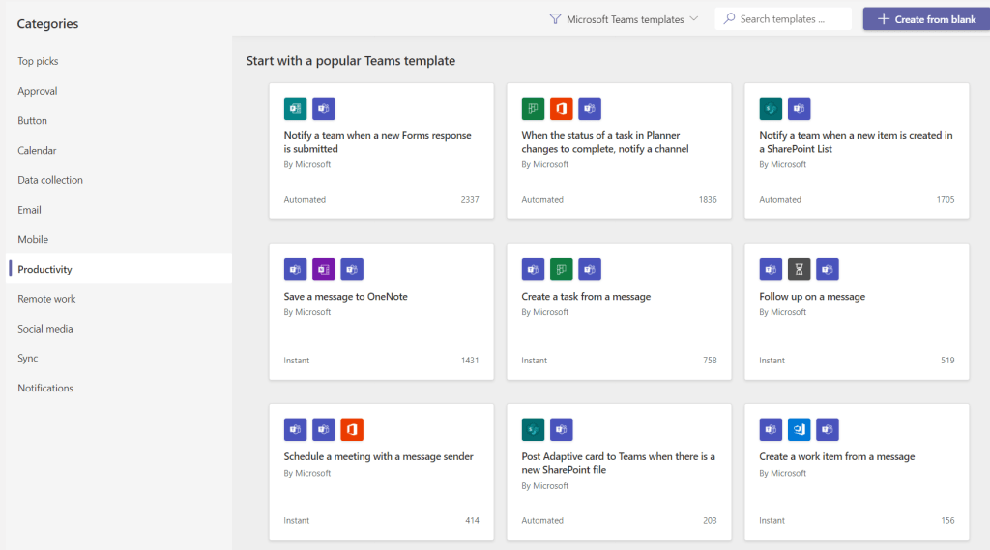990x550 pixels.
Task: Switch to the Remote work category
Action: click(46, 299)
